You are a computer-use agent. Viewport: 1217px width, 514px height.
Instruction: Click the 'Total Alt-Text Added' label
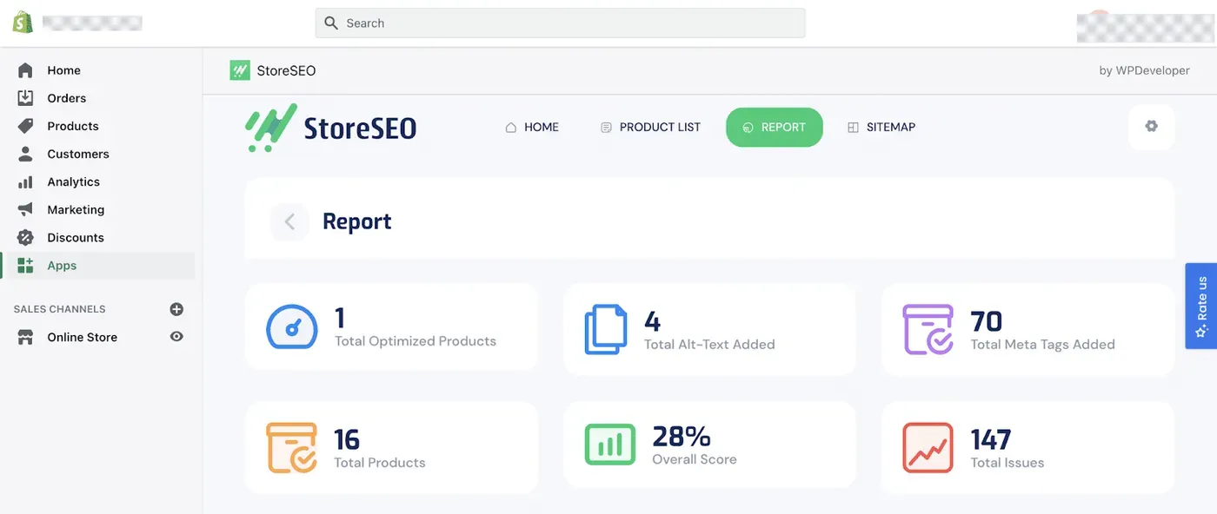[x=709, y=345]
